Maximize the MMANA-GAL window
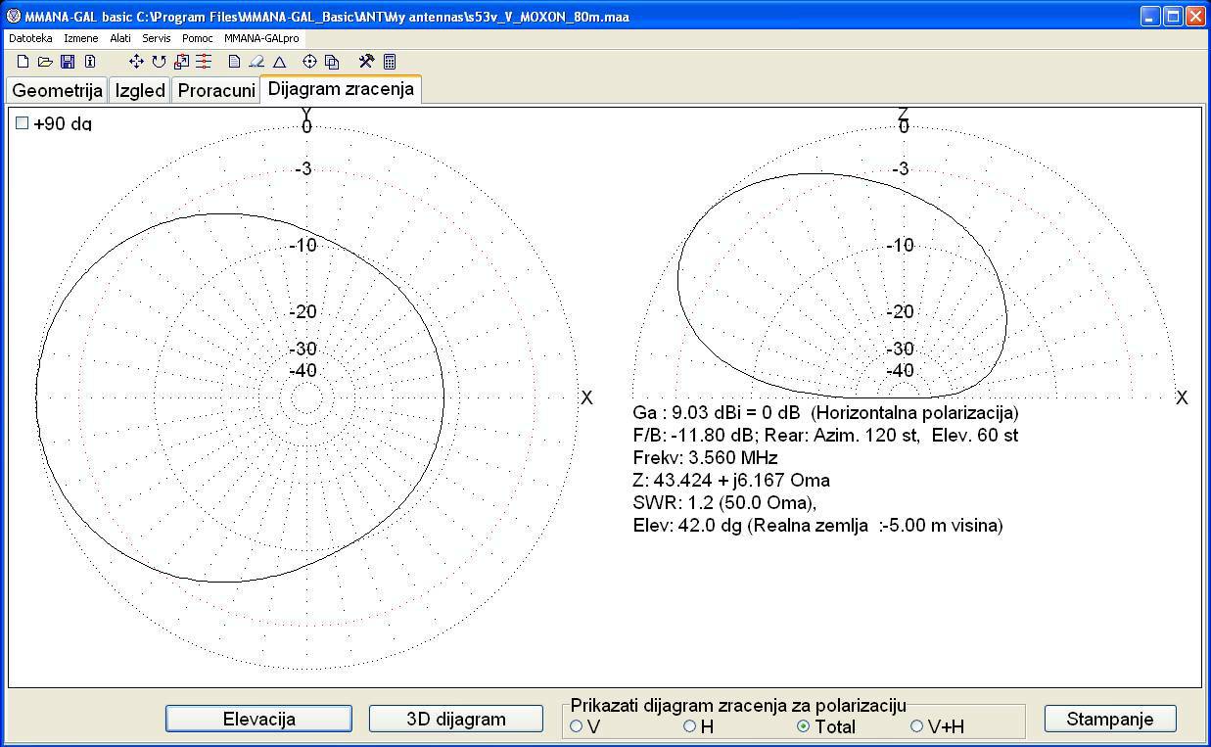Image resolution: width=1211 pixels, height=747 pixels. click(1174, 16)
